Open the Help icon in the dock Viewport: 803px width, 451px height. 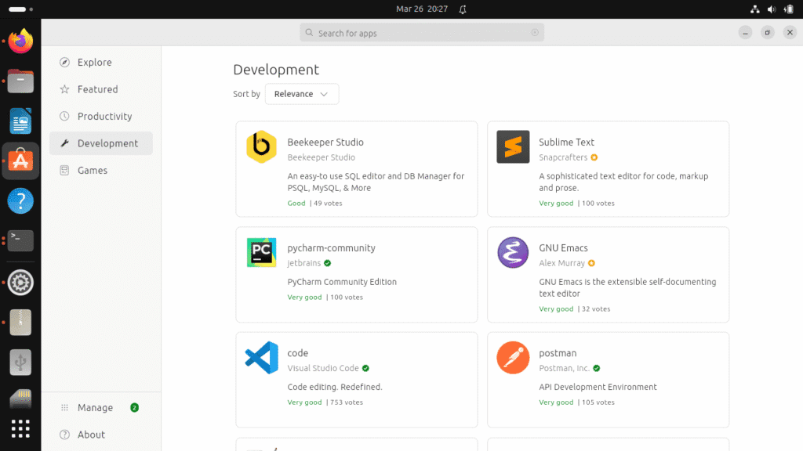(20, 201)
